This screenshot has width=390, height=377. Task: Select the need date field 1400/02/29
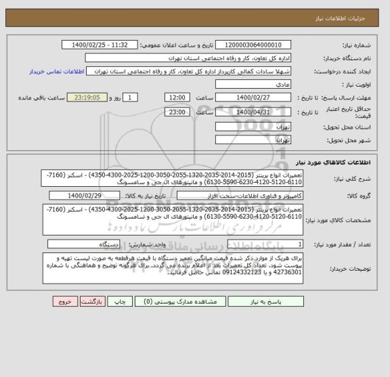[85, 196]
